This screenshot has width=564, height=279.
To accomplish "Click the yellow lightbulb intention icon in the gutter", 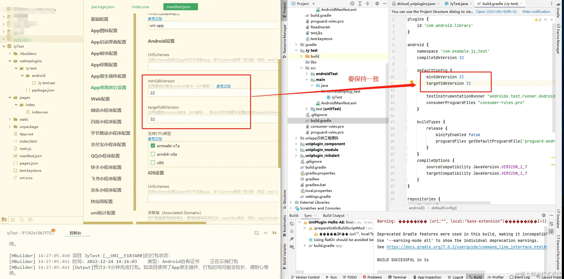I will pos(412,82).
